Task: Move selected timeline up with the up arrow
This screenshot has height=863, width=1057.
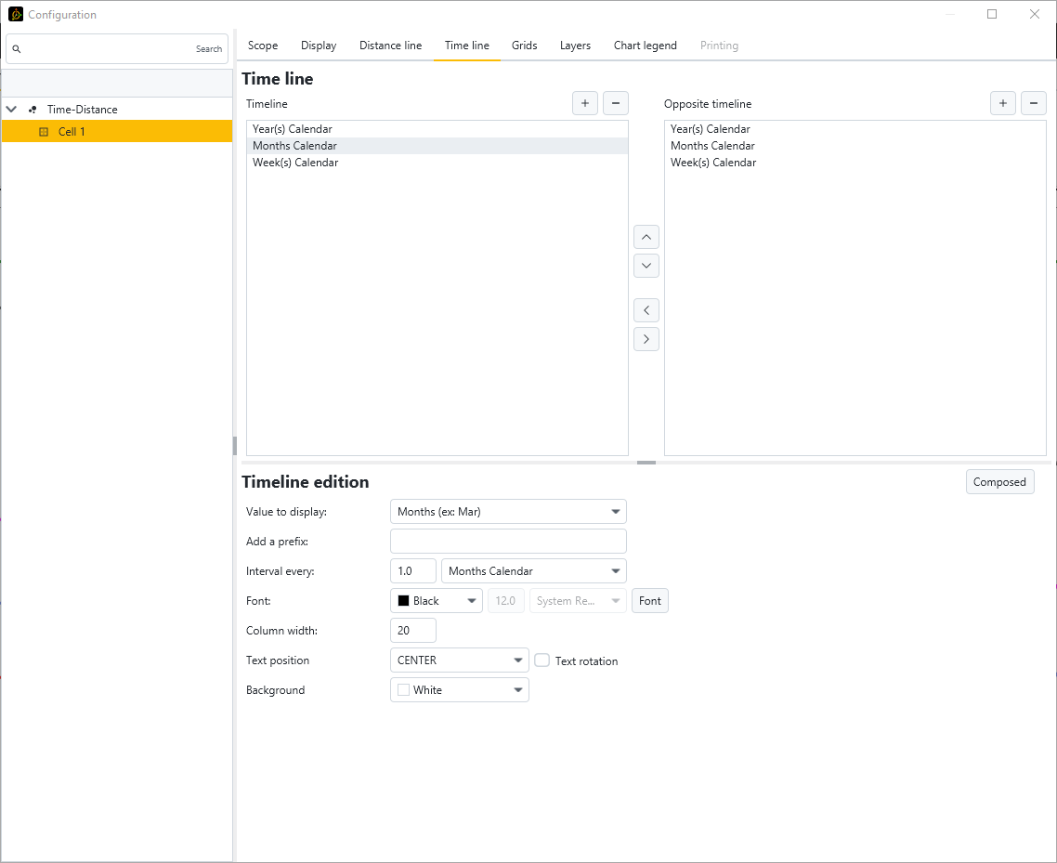Action: point(646,237)
